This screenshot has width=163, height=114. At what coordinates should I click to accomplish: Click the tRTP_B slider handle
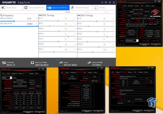pos(107,37)
